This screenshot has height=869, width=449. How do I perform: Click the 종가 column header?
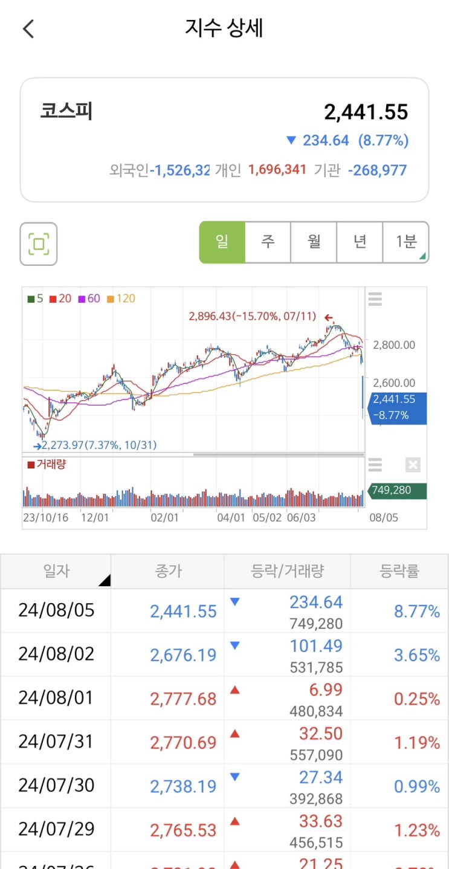pos(167,570)
